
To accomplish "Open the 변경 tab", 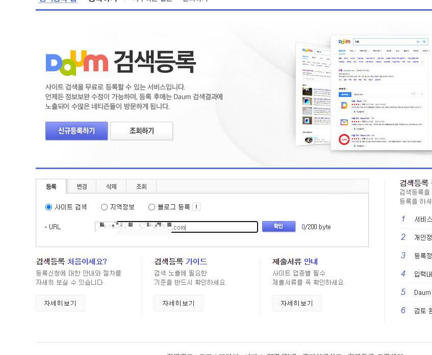I will (x=81, y=186).
